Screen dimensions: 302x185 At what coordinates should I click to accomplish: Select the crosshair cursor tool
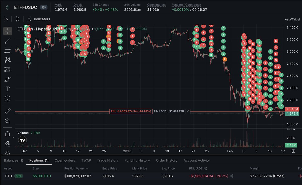point(8,31)
